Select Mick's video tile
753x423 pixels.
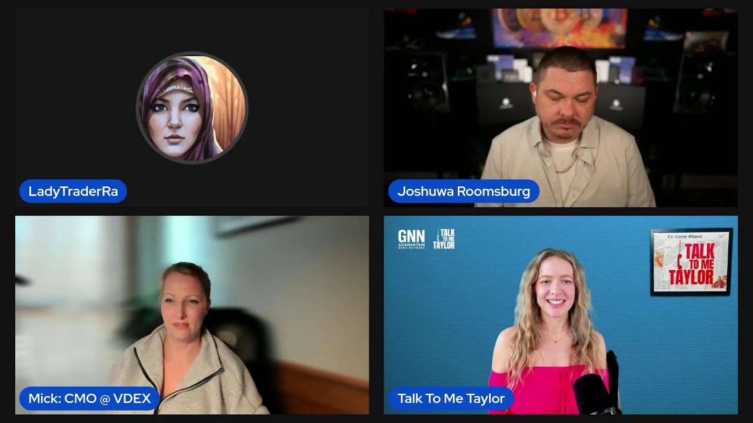[x=192, y=315]
